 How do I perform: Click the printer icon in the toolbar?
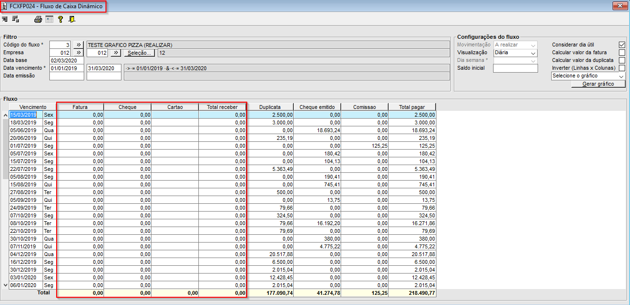[x=38, y=20]
